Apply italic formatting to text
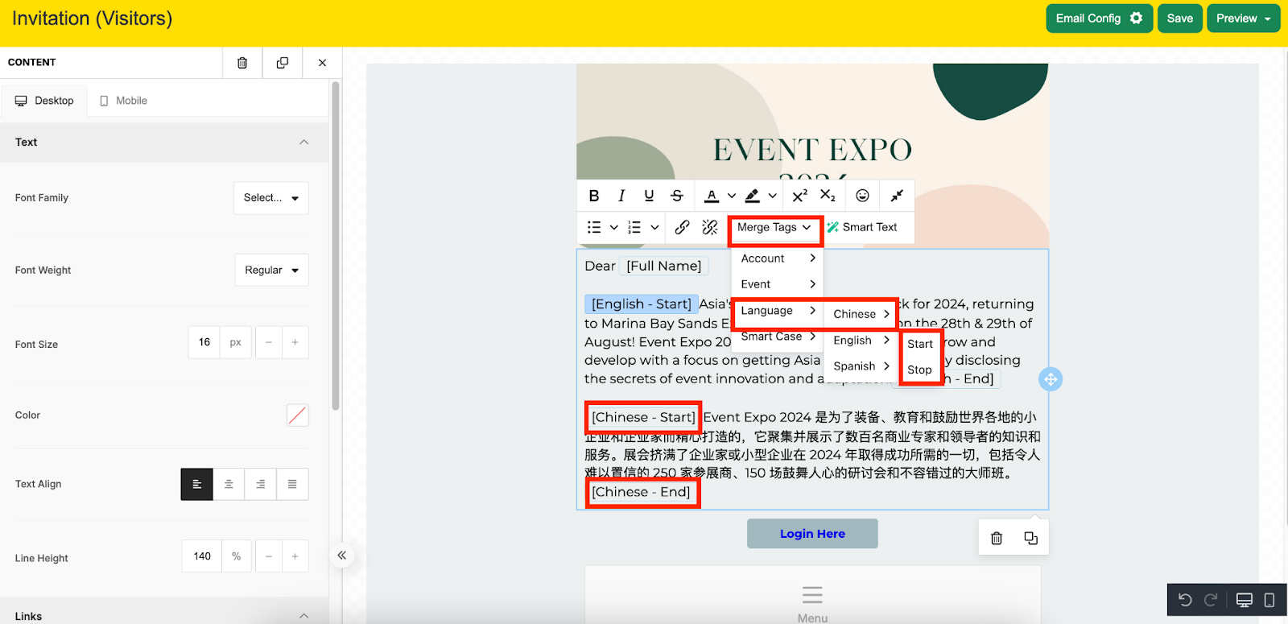The width and height of the screenshot is (1288, 624). [621, 196]
